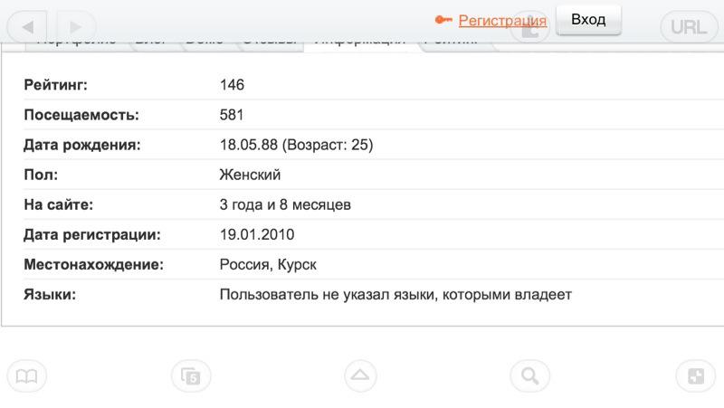The image size is (724, 408).
Task: Click the Посещаемость value 581
Action: tap(232, 115)
